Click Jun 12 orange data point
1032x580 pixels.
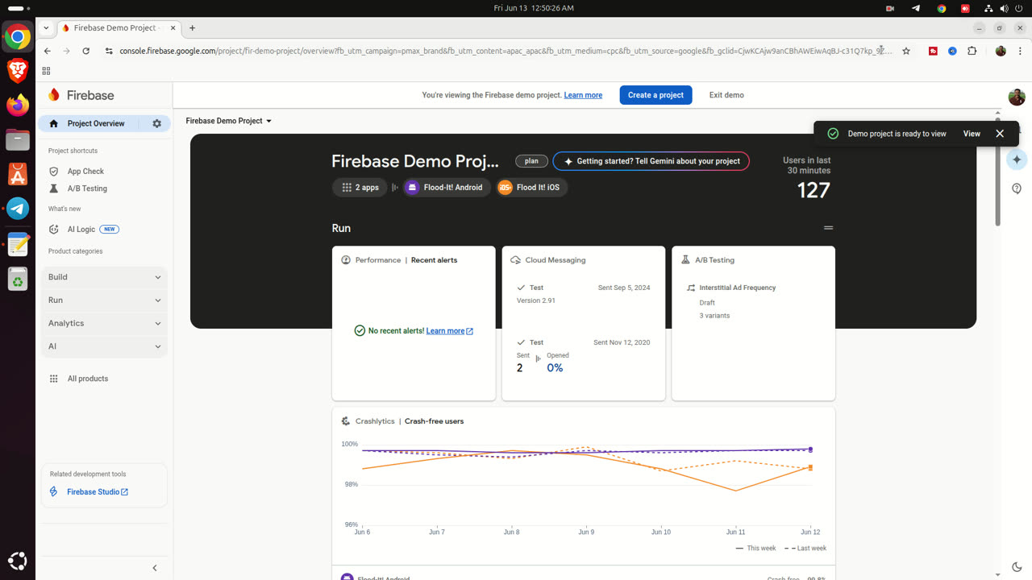(x=810, y=467)
